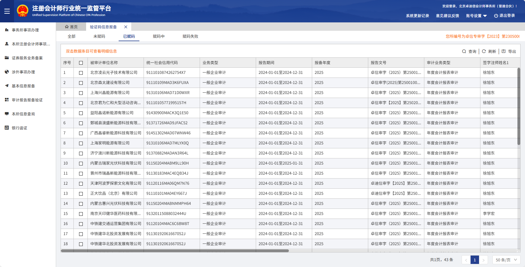Click the hamburger menu icon
The image size is (525, 267).
[7, 11]
